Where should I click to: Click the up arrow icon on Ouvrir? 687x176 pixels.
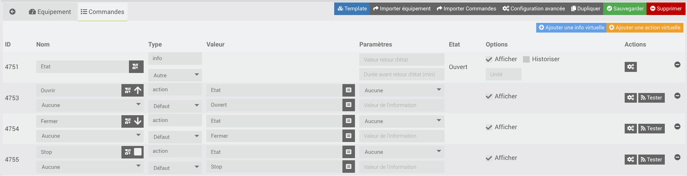tap(138, 90)
